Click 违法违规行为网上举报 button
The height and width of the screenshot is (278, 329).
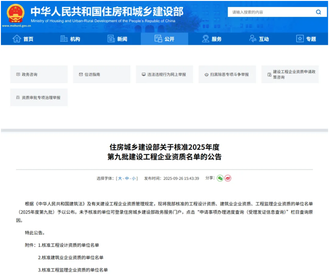click(164, 74)
